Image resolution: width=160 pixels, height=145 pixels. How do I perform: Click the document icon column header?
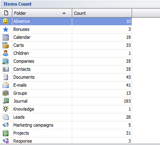point(6,13)
